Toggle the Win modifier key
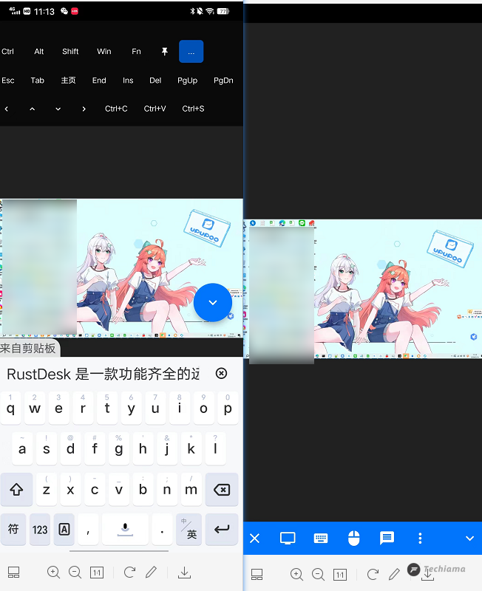 (x=103, y=51)
